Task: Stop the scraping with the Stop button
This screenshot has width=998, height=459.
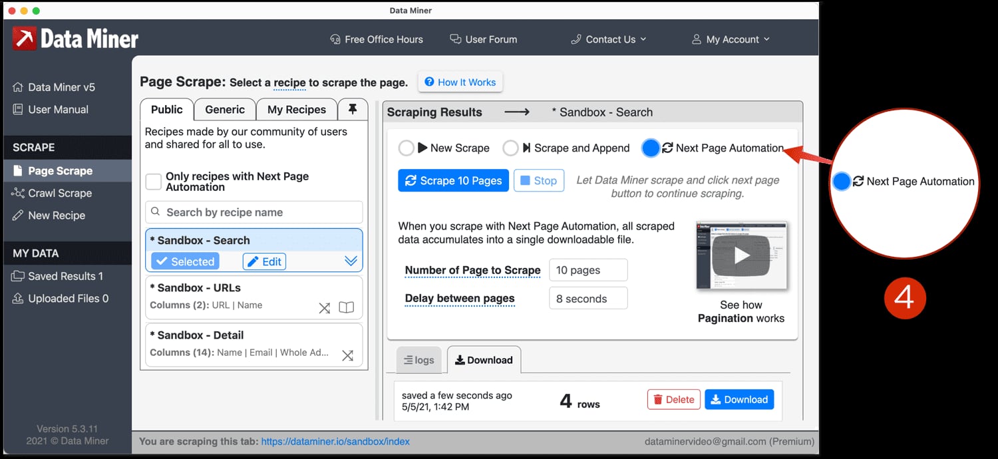Action: pyautogui.click(x=539, y=180)
